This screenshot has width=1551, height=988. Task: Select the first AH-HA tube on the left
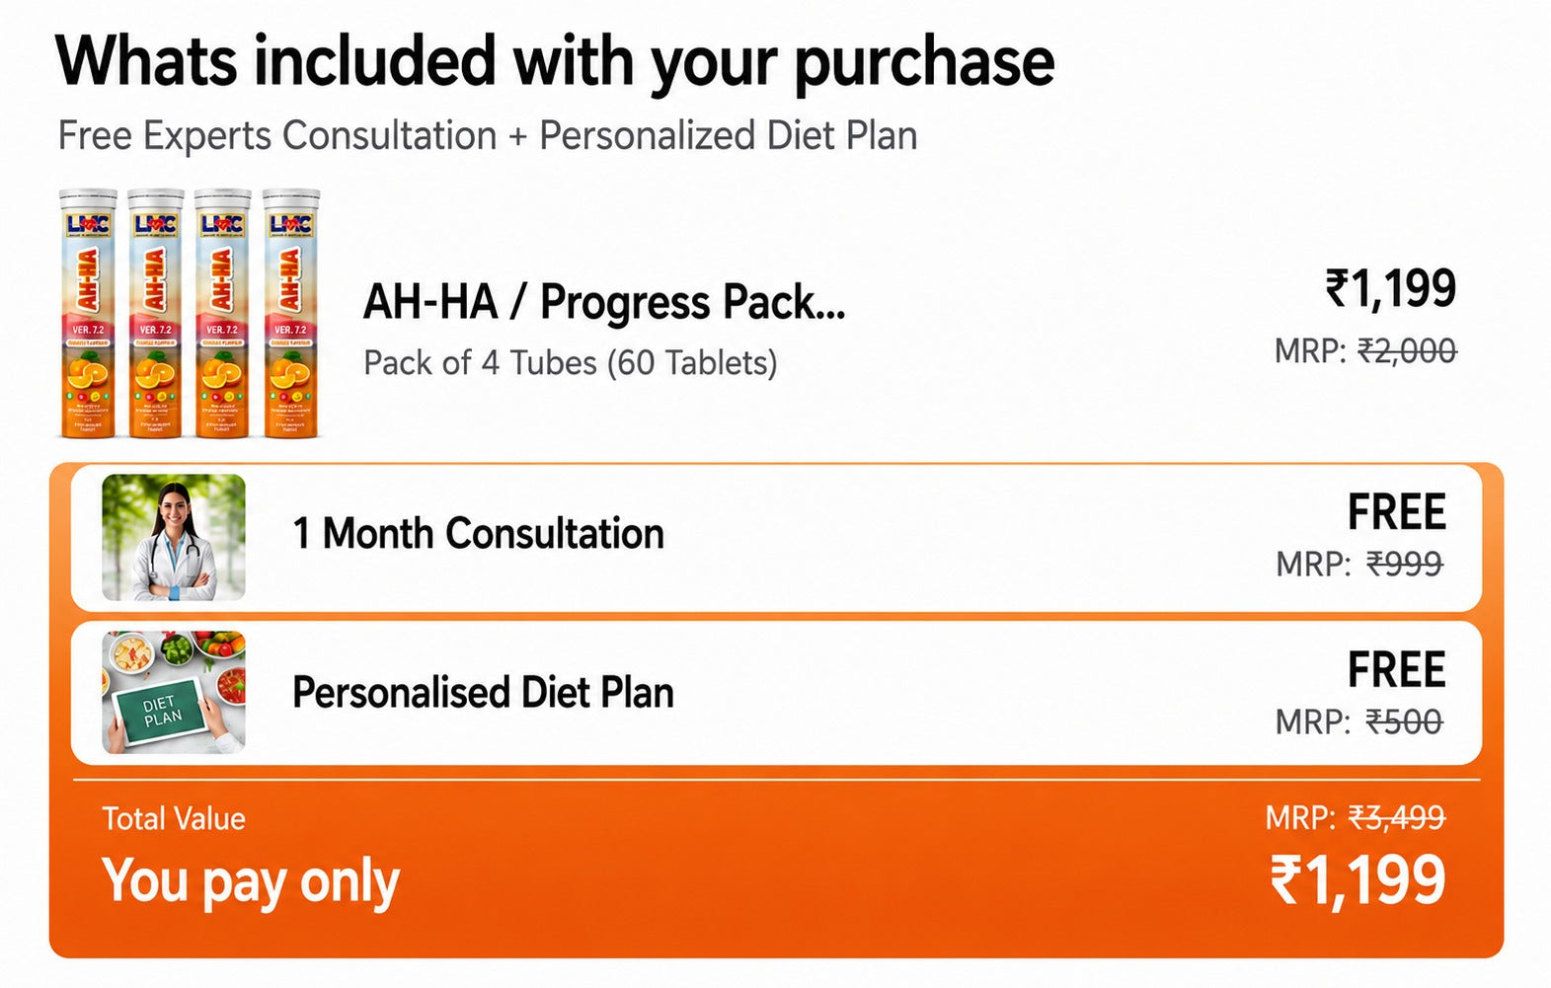click(x=88, y=313)
